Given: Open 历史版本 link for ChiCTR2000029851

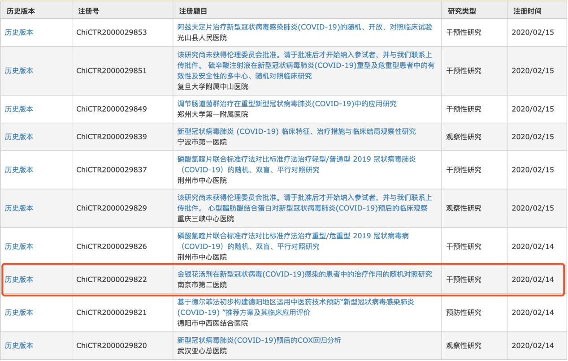Looking at the screenshot, I should [x=19, y=71].
